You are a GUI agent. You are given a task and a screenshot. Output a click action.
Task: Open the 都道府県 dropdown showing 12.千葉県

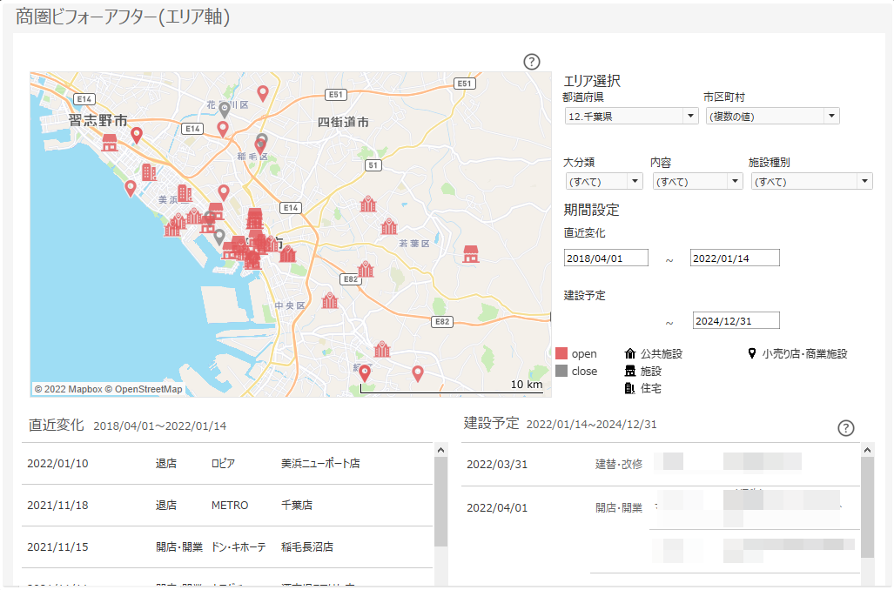pos(631,117)
